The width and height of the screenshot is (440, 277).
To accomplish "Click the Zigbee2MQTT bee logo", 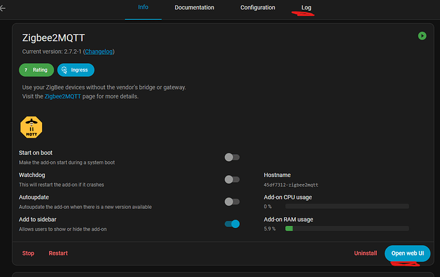I will click(x=31, y=127).
